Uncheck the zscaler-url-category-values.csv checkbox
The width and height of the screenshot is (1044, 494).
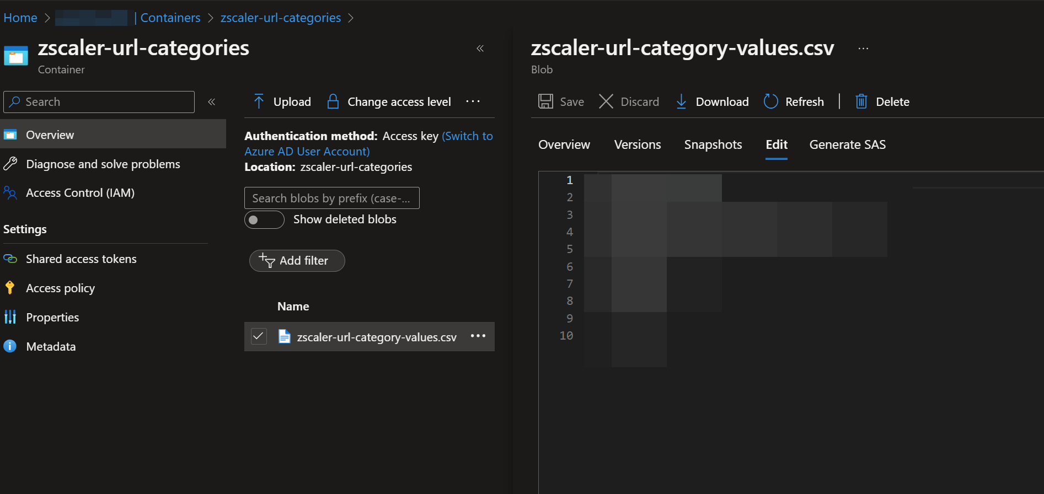(x=259, y=336)
